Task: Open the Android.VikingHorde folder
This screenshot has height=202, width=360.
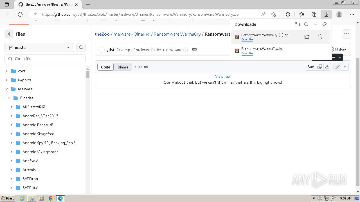Action: [x=40, y=152]
